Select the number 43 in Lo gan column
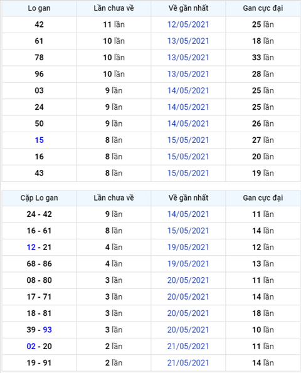This screenshot has height=373, width=301. tap(40, 173)
